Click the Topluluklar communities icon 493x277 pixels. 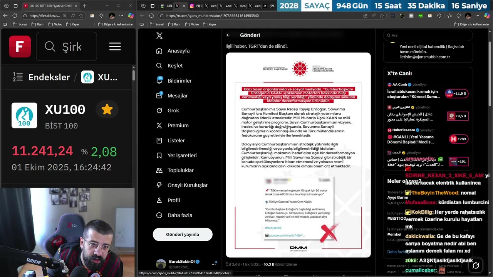[159, 170]
